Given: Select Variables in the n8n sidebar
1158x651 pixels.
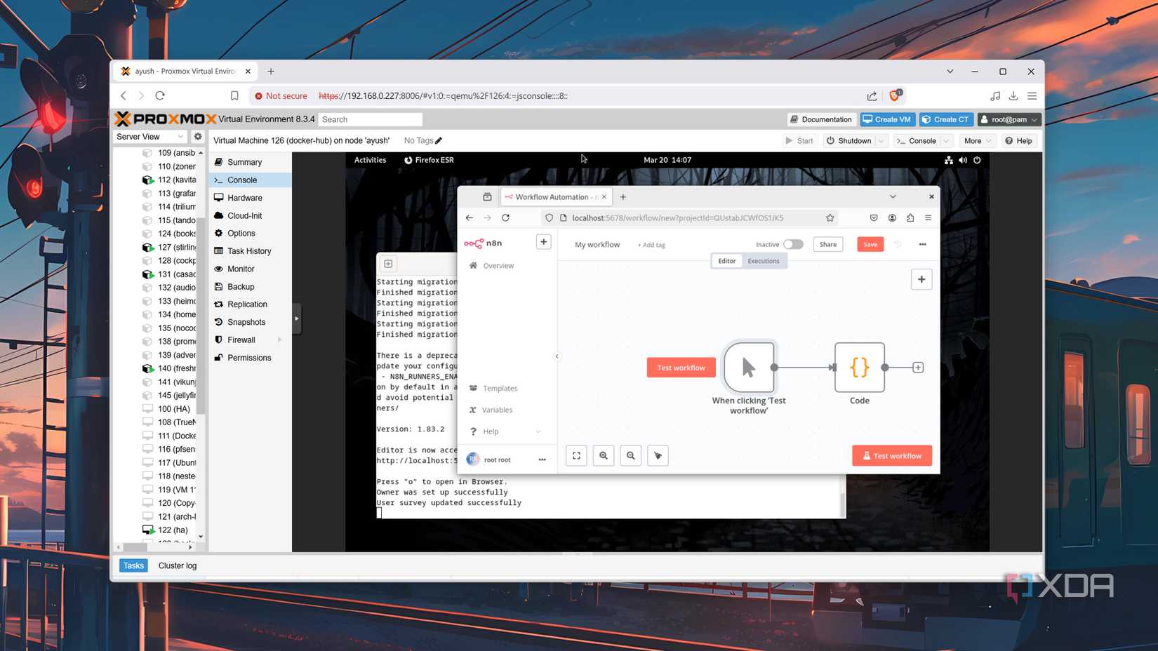Looking at the screenshot, I should [497, 410].
